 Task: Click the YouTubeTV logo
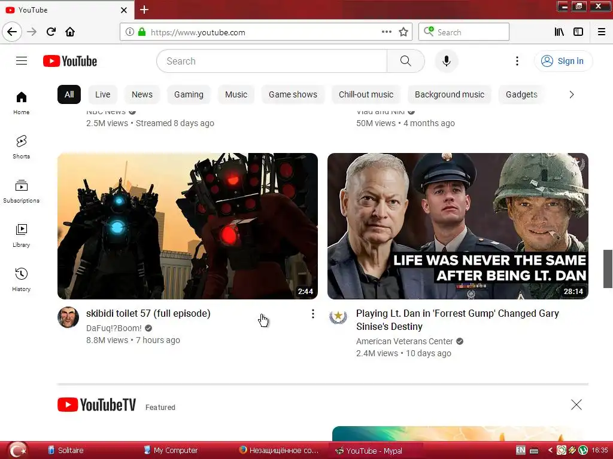point(96,405)
